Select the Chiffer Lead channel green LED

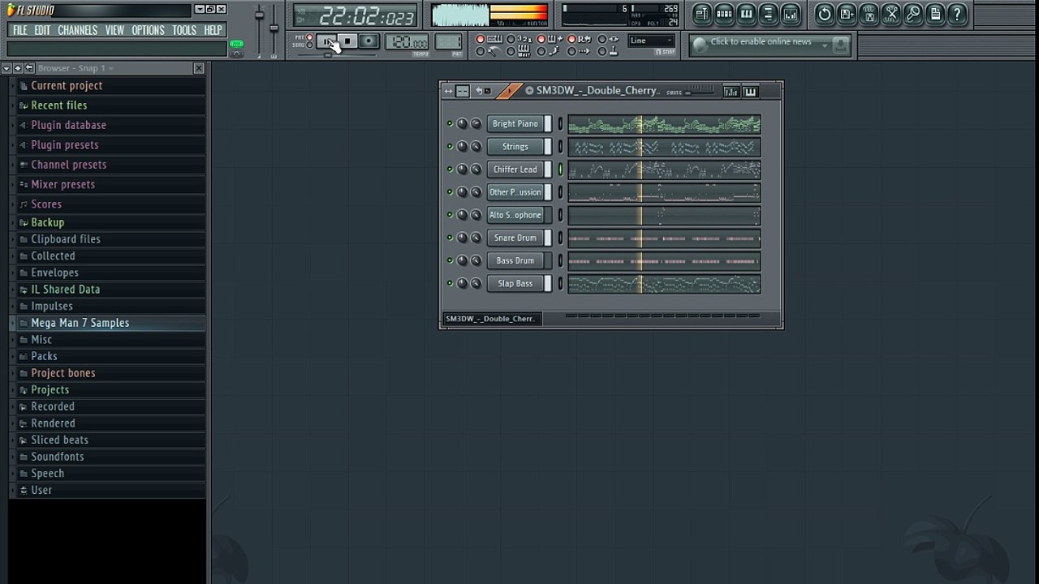(x=560, y=170)
